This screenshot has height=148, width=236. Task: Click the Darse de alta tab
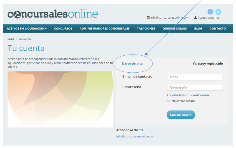click(132, 63)
